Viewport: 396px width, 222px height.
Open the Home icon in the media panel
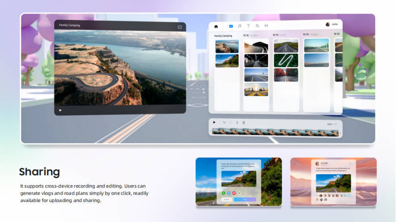click(x=216, y=27)
